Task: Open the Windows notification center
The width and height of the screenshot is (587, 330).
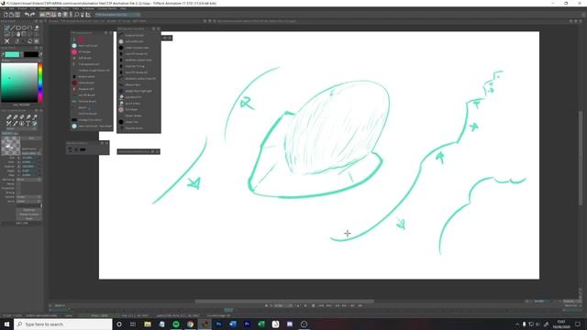Action: point(578,324)
